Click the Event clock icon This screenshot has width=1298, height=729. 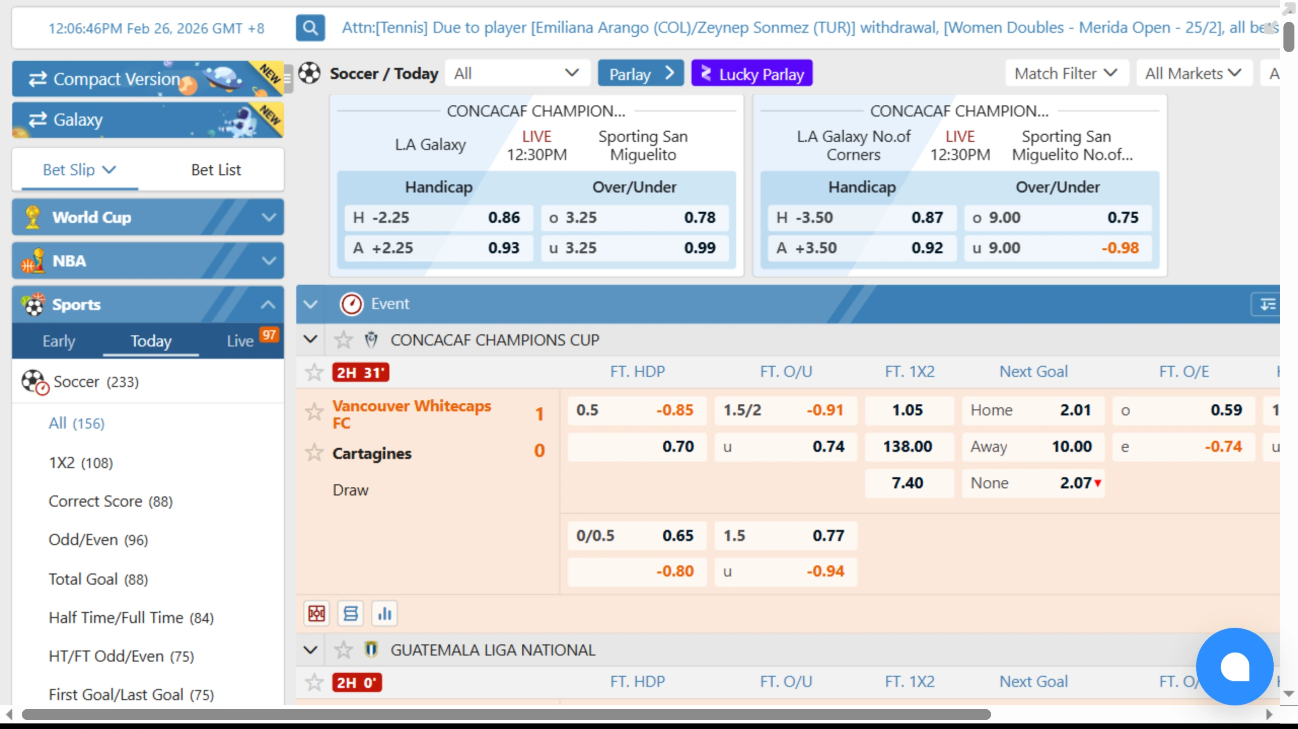pos(351,304)
